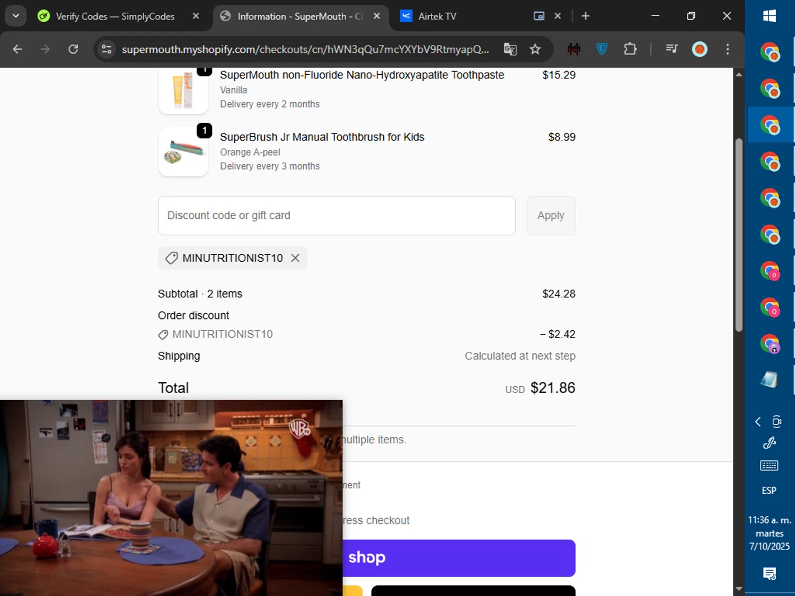Open the Windows Start button
The width and height of the screenshot is (795, 596).
pyautogui.click(x=770, y=16)
